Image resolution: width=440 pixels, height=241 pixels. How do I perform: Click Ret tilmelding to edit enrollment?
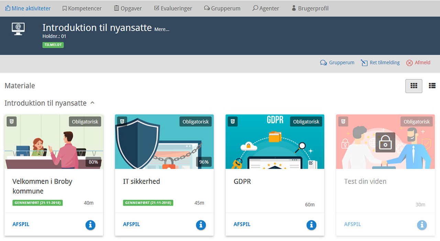tap(380, 63)
